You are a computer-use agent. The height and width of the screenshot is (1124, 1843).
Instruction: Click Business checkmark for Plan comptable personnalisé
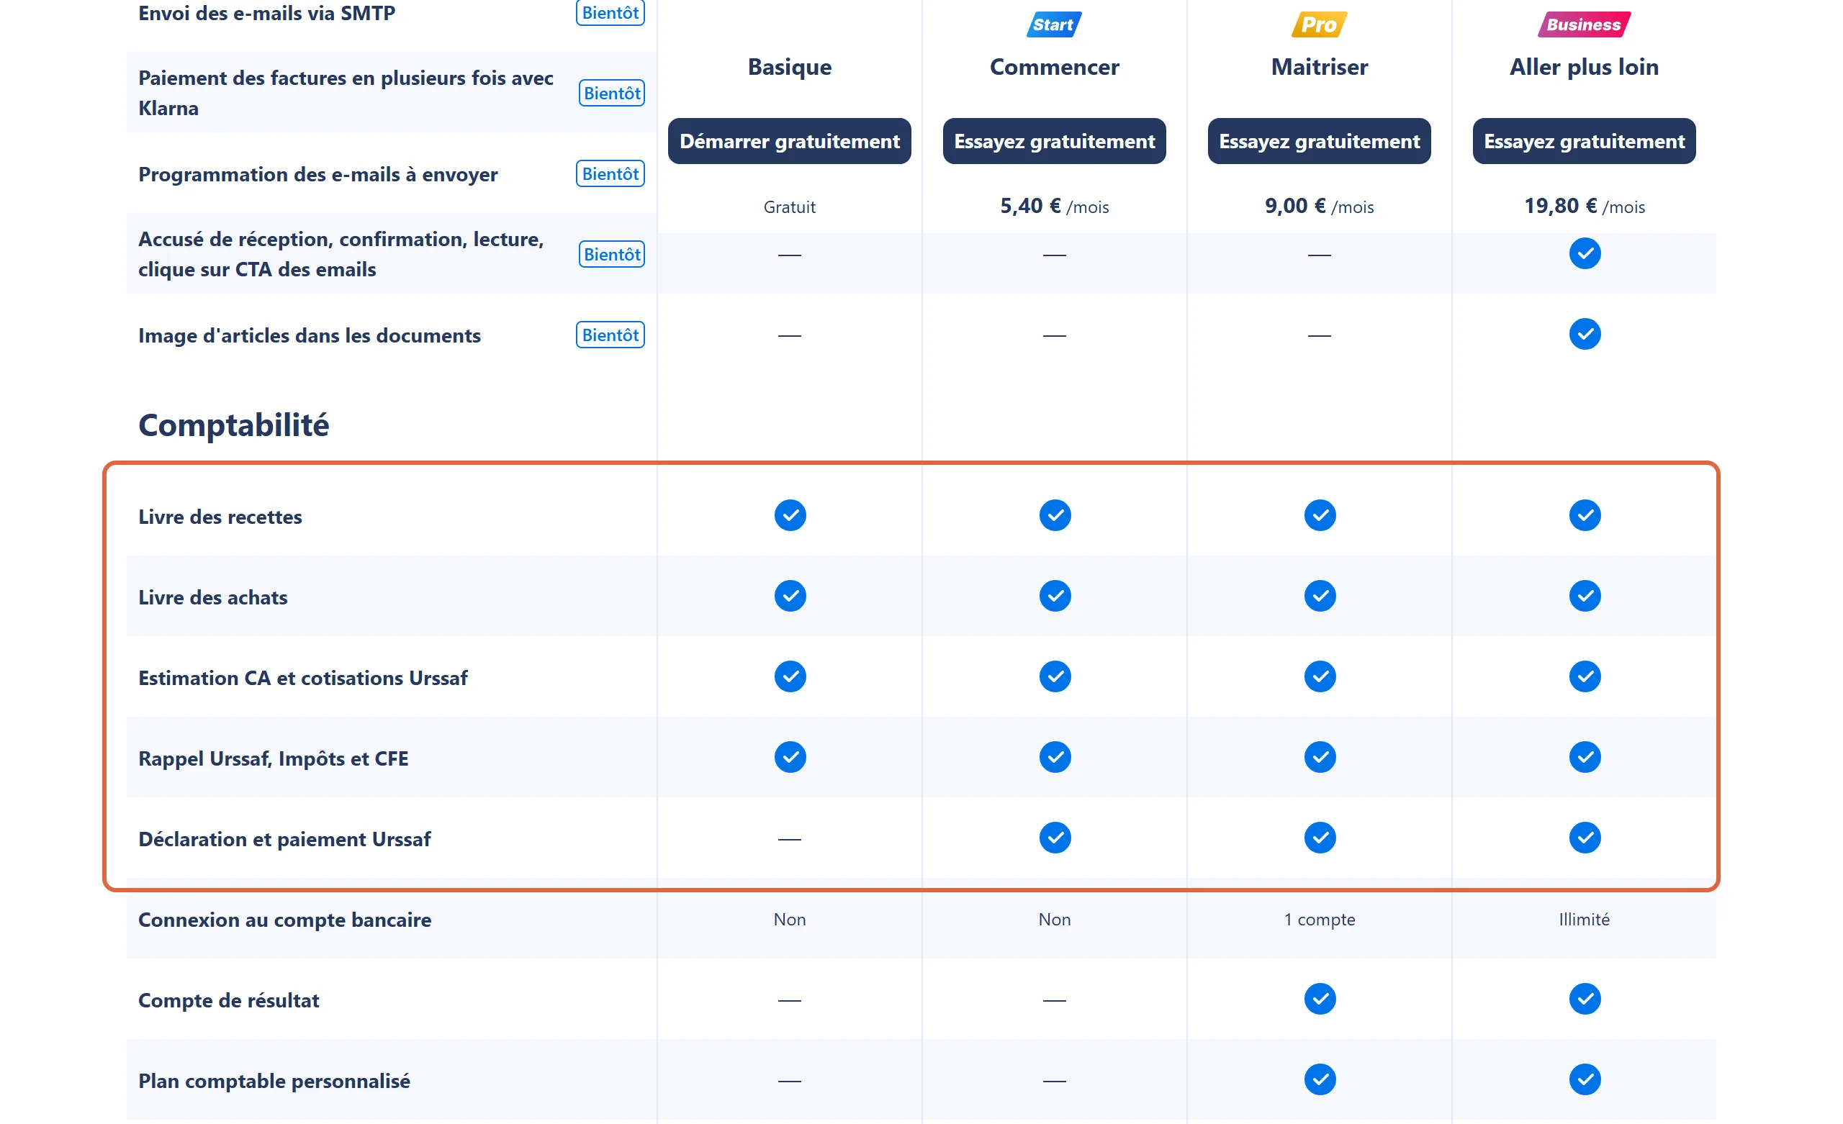pyautogui.click(x=1585, y=1079)
